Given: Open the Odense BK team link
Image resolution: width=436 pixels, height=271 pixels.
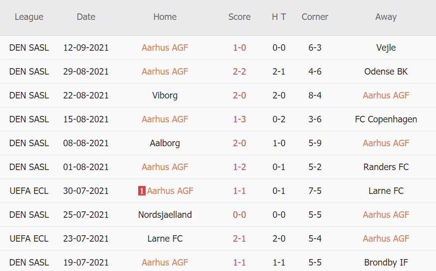Looking at the screenshot, I should click(x=386, y=72).
